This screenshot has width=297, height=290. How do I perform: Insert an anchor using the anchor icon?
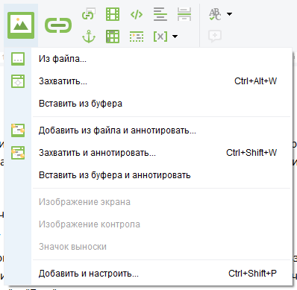[x=89, y=37]
